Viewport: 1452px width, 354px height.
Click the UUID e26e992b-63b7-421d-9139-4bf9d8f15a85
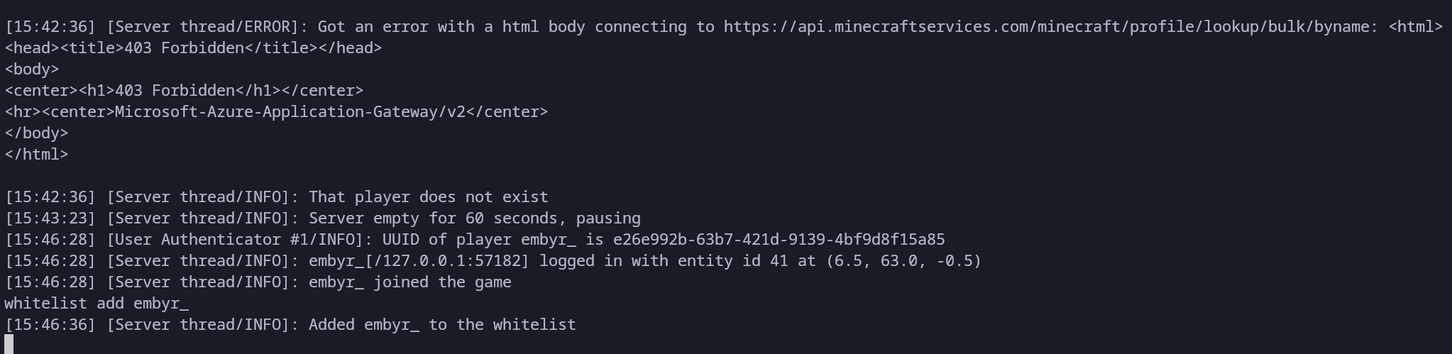click(x=779, y=240)
